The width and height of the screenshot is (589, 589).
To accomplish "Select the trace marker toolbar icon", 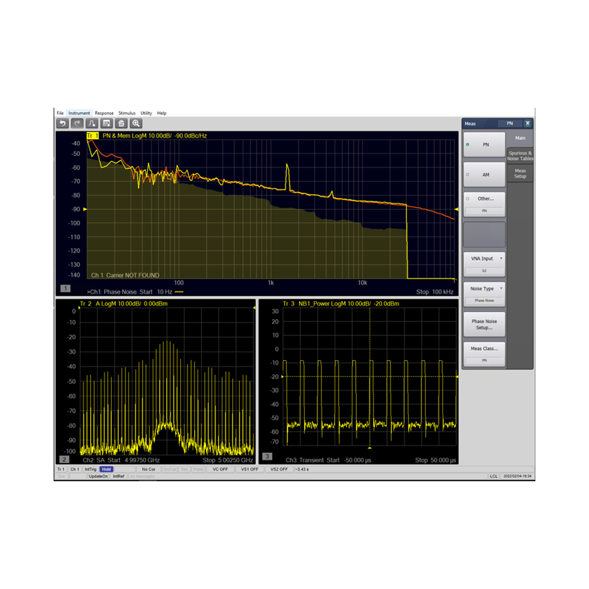I will (x=91, y=123).
